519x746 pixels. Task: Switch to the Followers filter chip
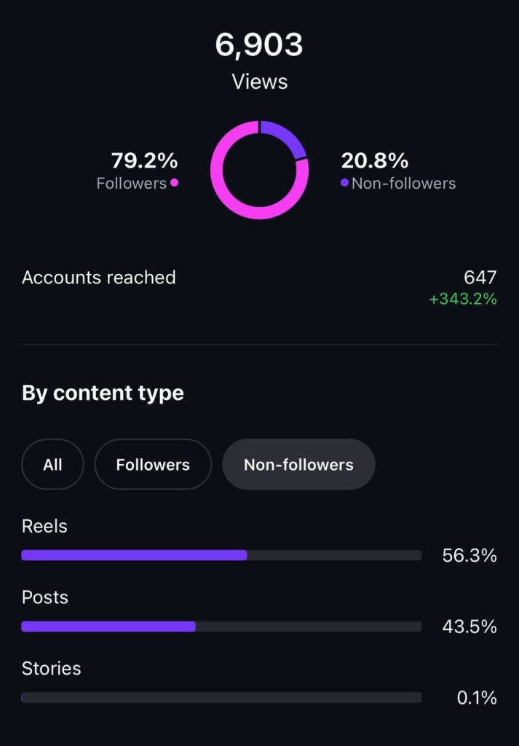pyautogui.click(x=153, y=464)
